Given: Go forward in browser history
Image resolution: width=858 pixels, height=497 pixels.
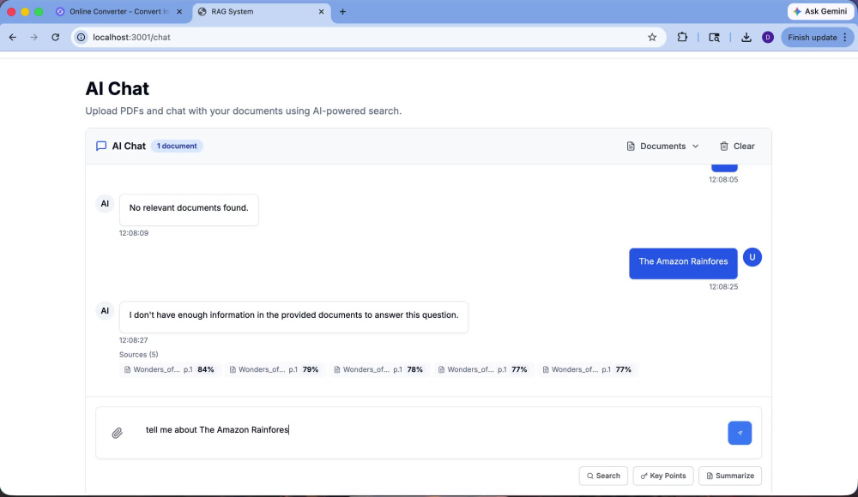Looking at the screenshot, I should click(34, 37).
